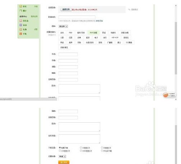Click the 创作灵感 textarea in the lower capture
The image size is (181, 164).
(x=79, y=139)
